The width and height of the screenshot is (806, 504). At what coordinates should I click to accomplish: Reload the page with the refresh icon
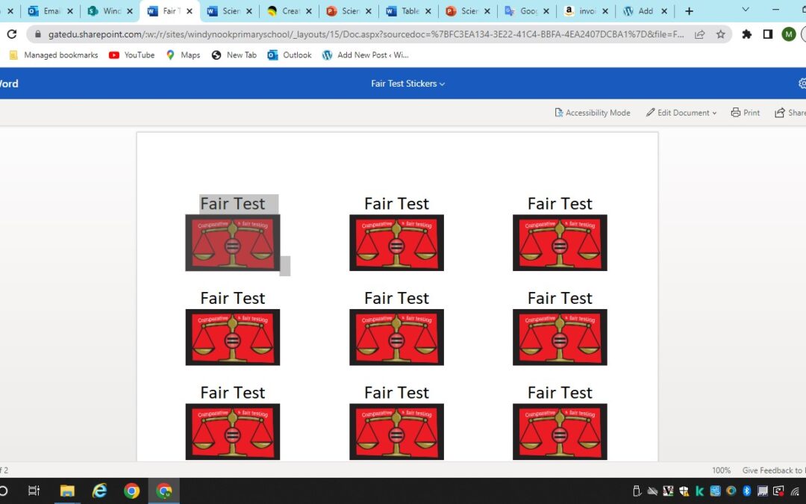[x=11, y=34]
